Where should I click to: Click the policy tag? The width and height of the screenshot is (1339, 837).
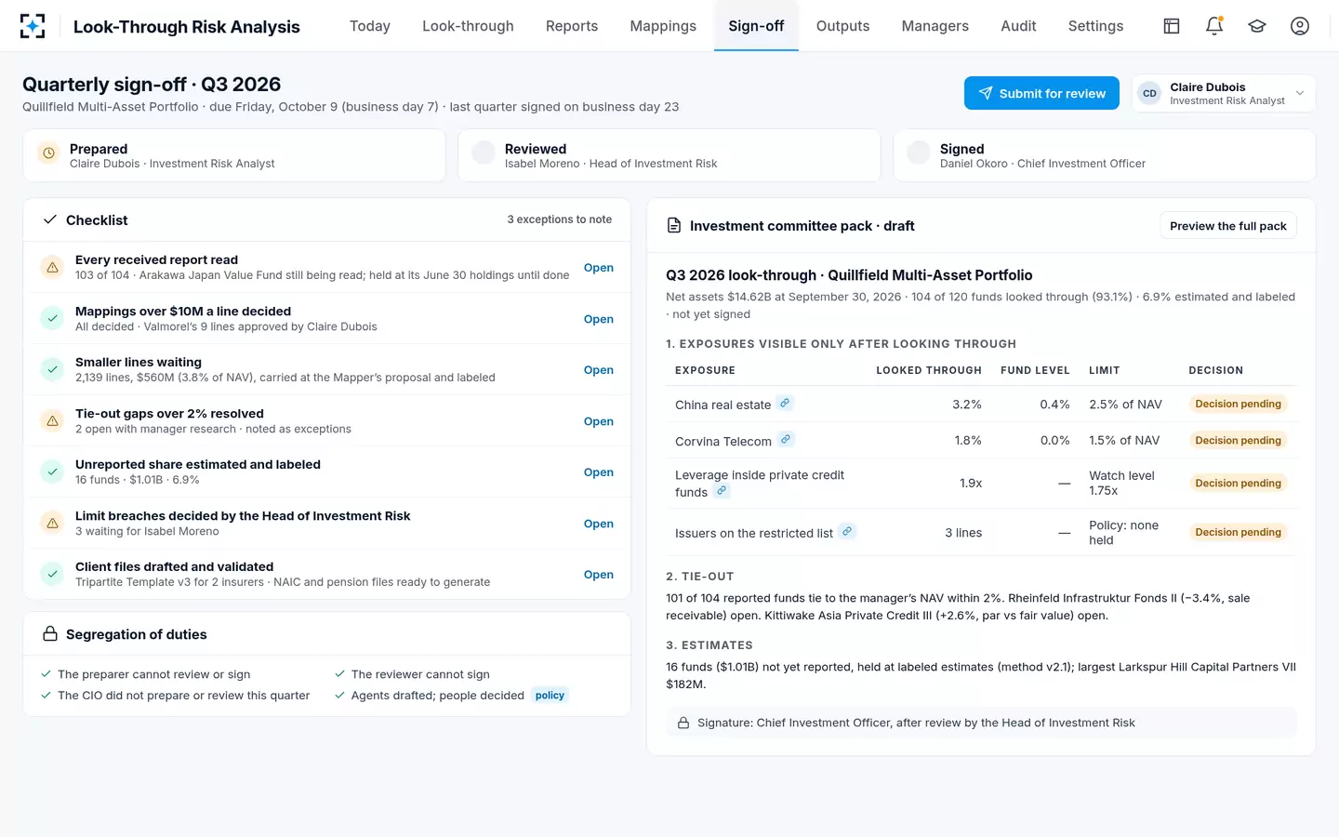[x=550, y=696]
